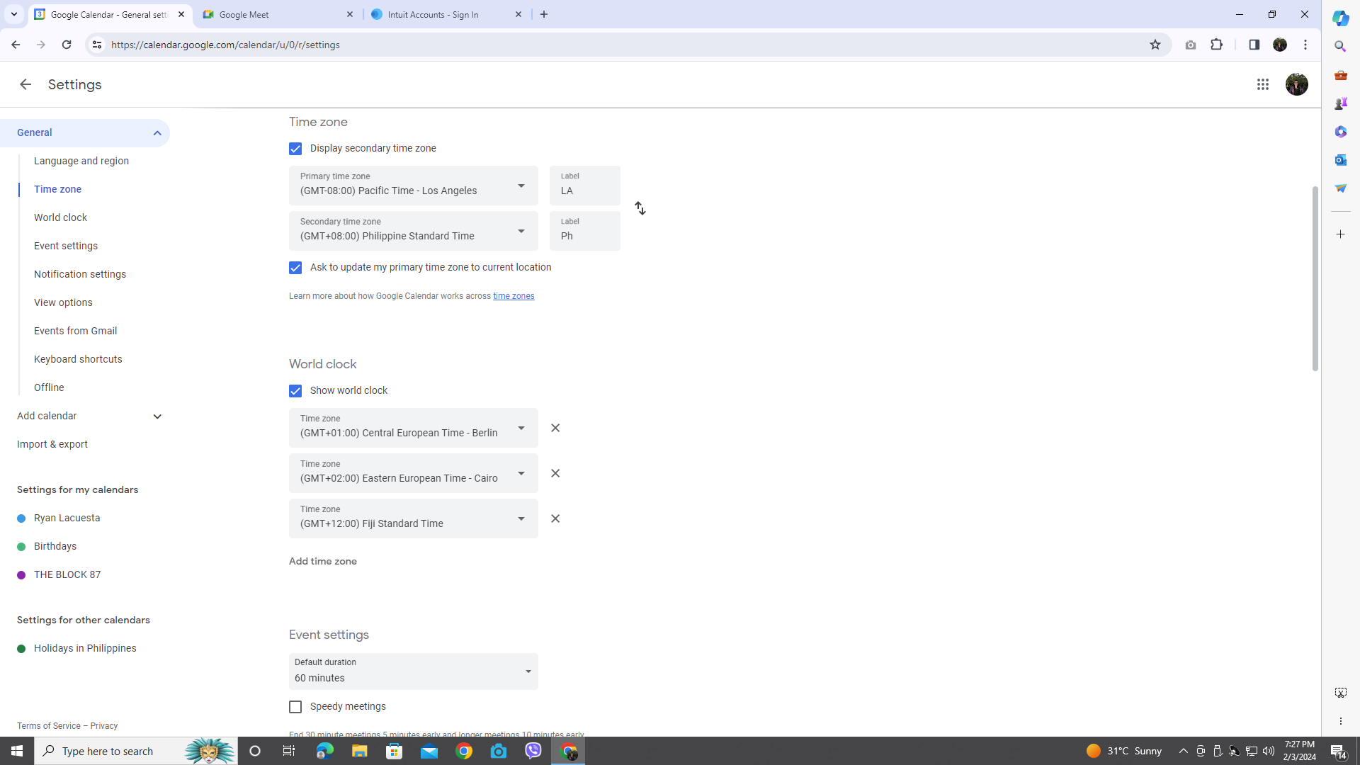Click the Settings back arrow

(25, 84)
